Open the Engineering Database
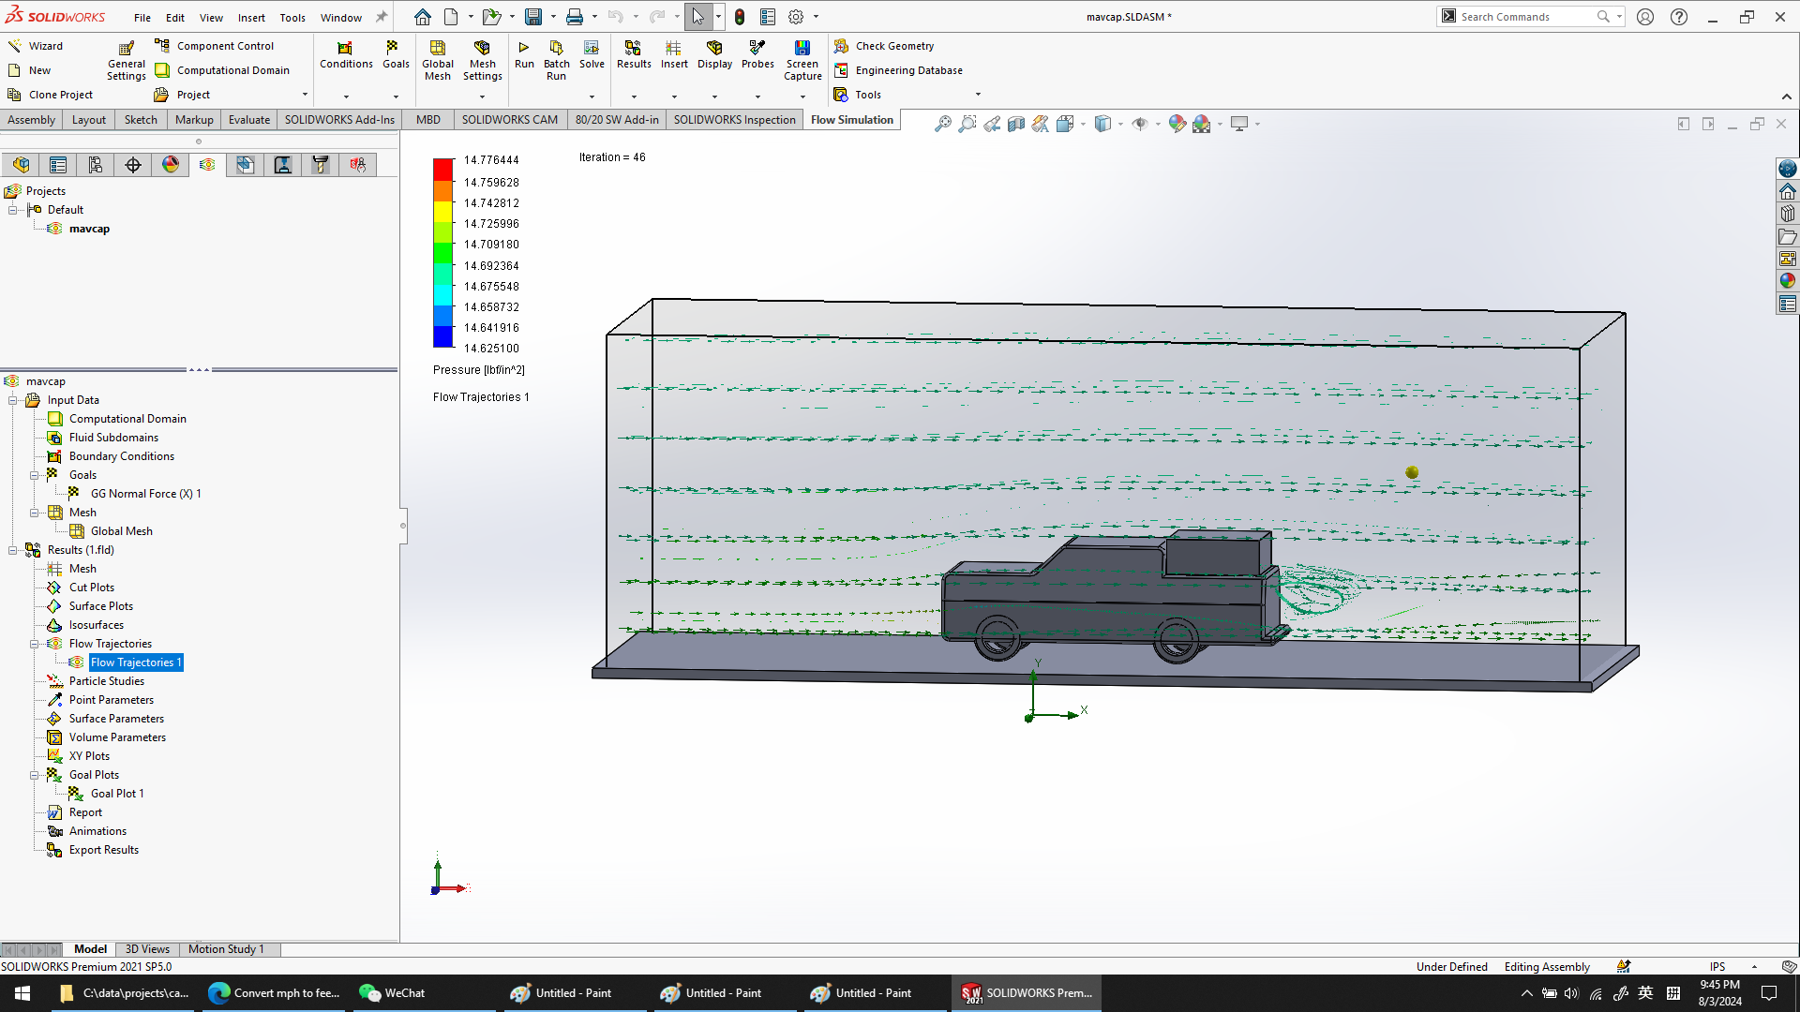The width and height of the screenshot is (1800, 1012). pyautogui.click(x=898, y=70)
